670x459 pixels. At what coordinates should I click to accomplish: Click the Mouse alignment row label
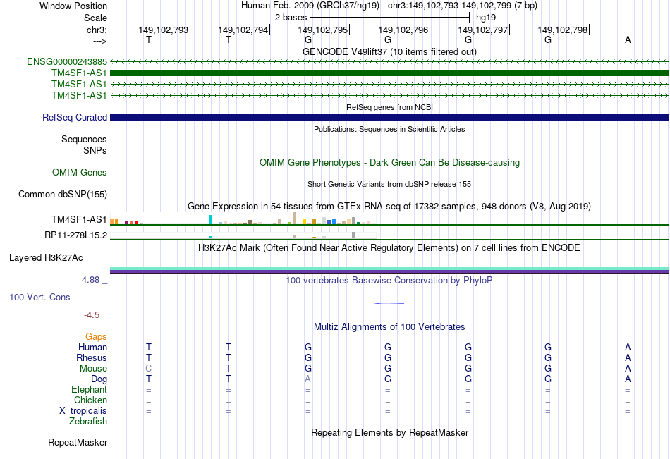click(x=93, y=368)
